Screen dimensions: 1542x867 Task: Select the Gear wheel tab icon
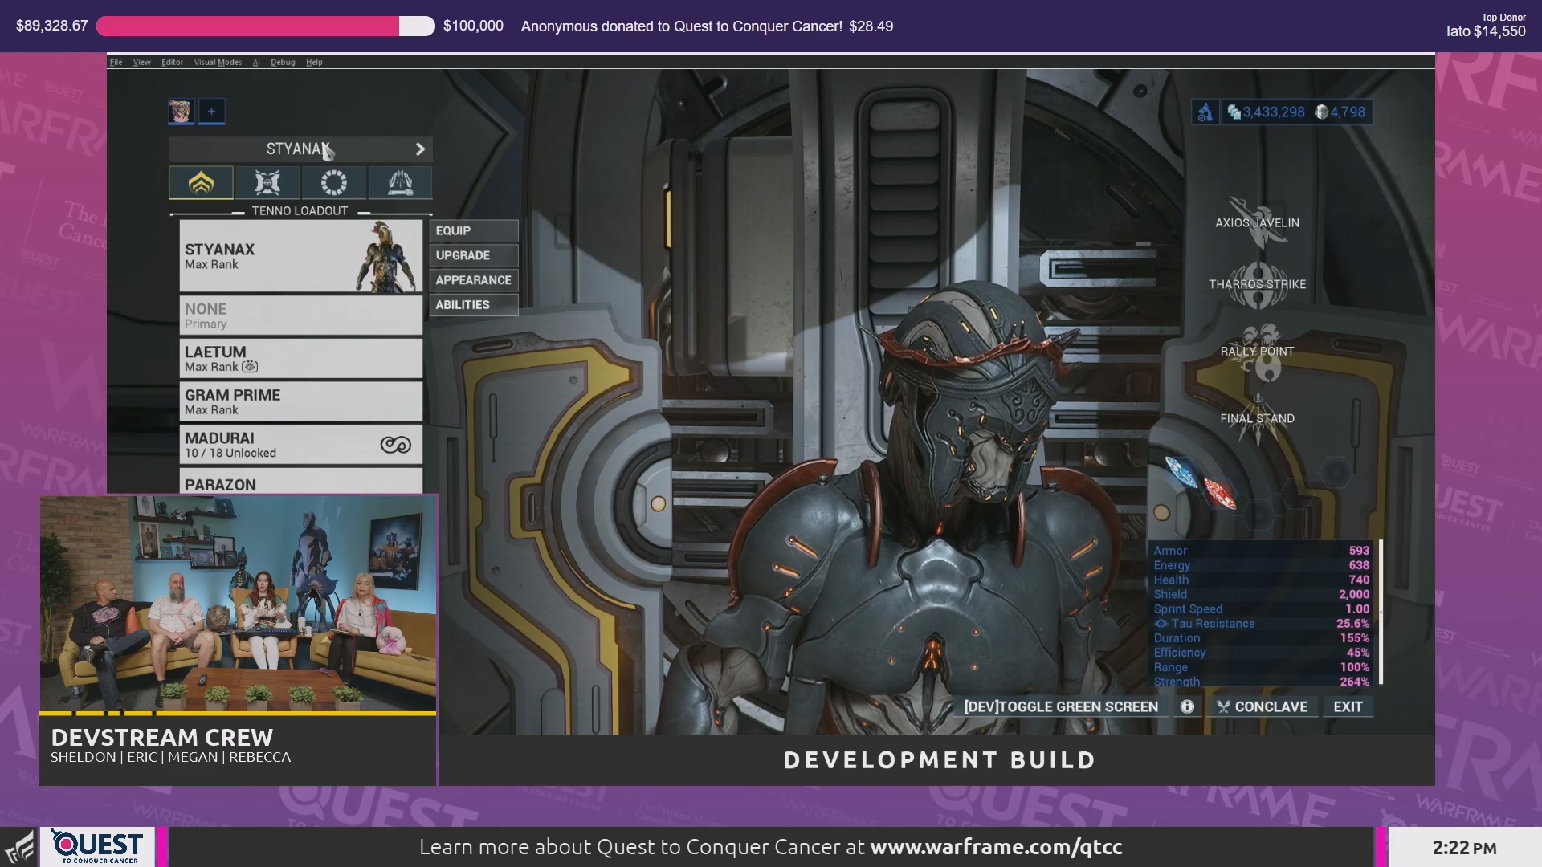click(334, 183)
